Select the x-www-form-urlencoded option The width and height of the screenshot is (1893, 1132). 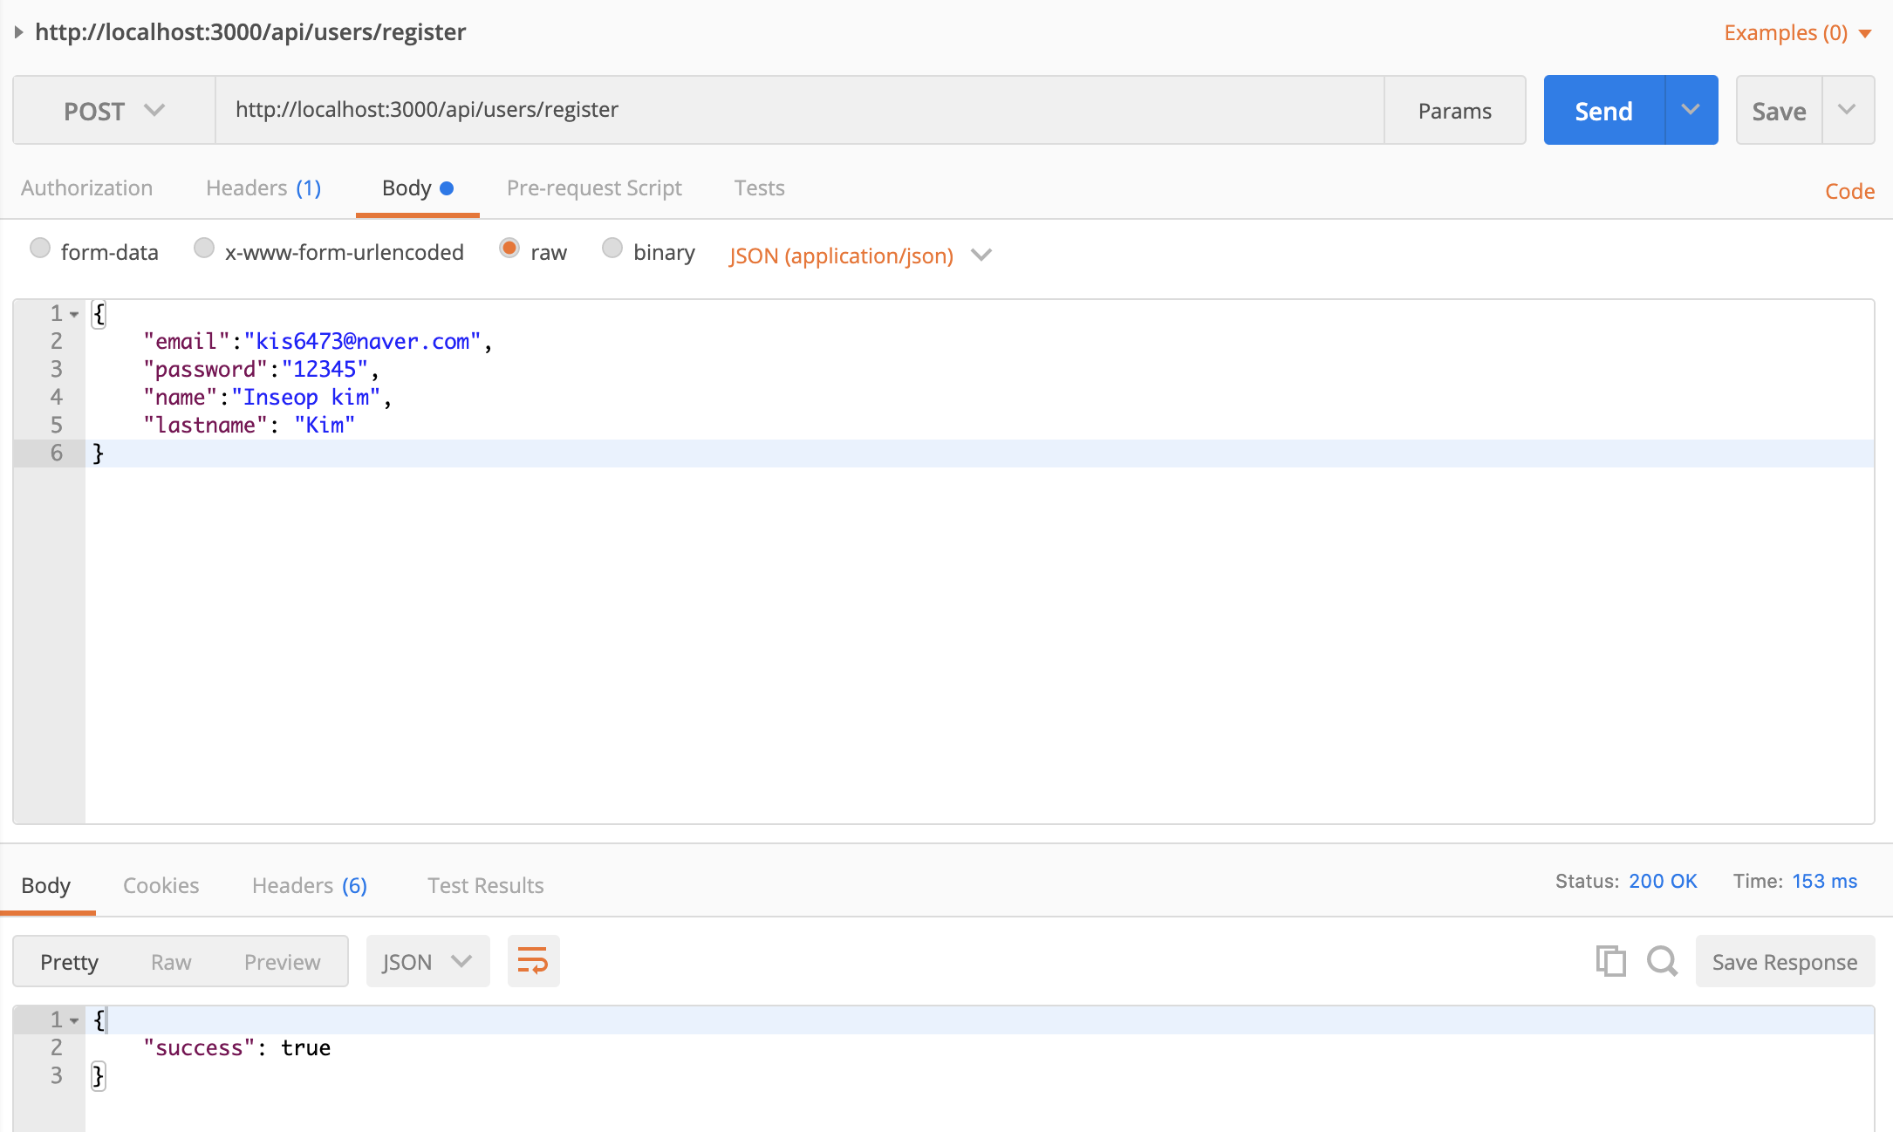(204, 249)
